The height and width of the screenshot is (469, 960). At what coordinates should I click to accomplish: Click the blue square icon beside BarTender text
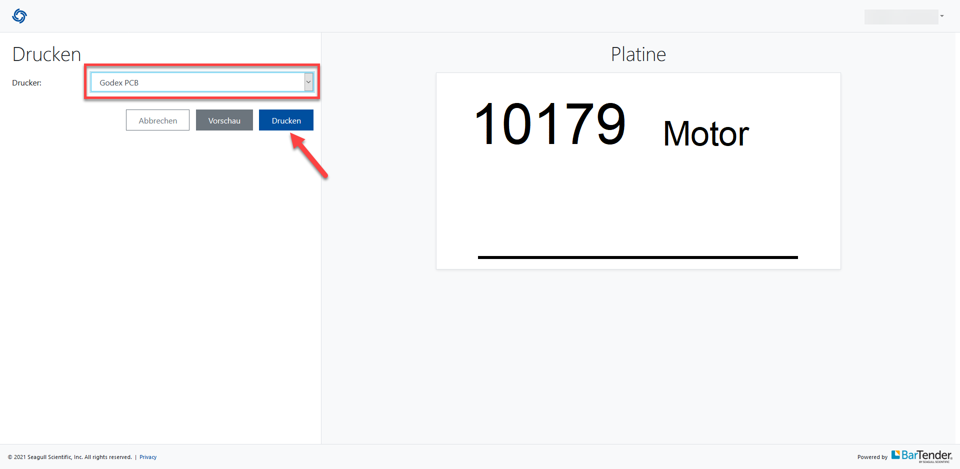pos(895,454)
